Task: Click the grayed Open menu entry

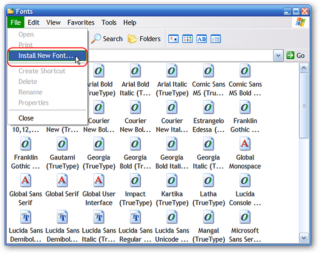Action: pos(48,34)
